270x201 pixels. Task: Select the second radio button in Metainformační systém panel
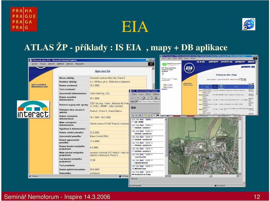(x=172, y=79)
